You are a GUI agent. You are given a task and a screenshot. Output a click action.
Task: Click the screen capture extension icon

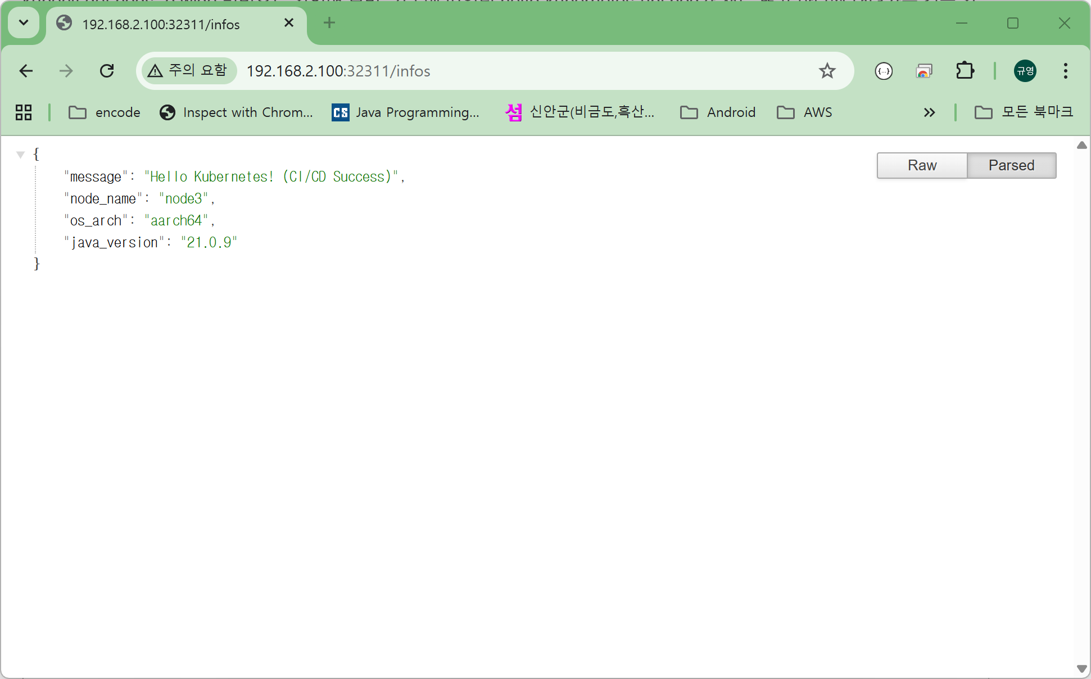[x=923, y=71]
